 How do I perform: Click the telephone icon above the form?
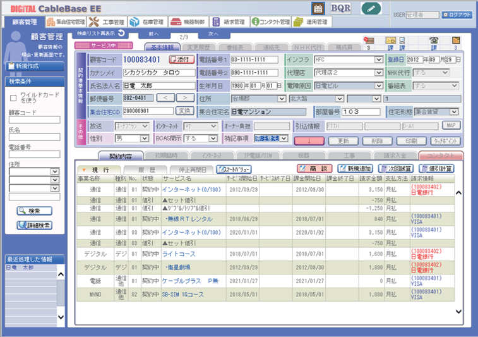click(x=434, y=40)
